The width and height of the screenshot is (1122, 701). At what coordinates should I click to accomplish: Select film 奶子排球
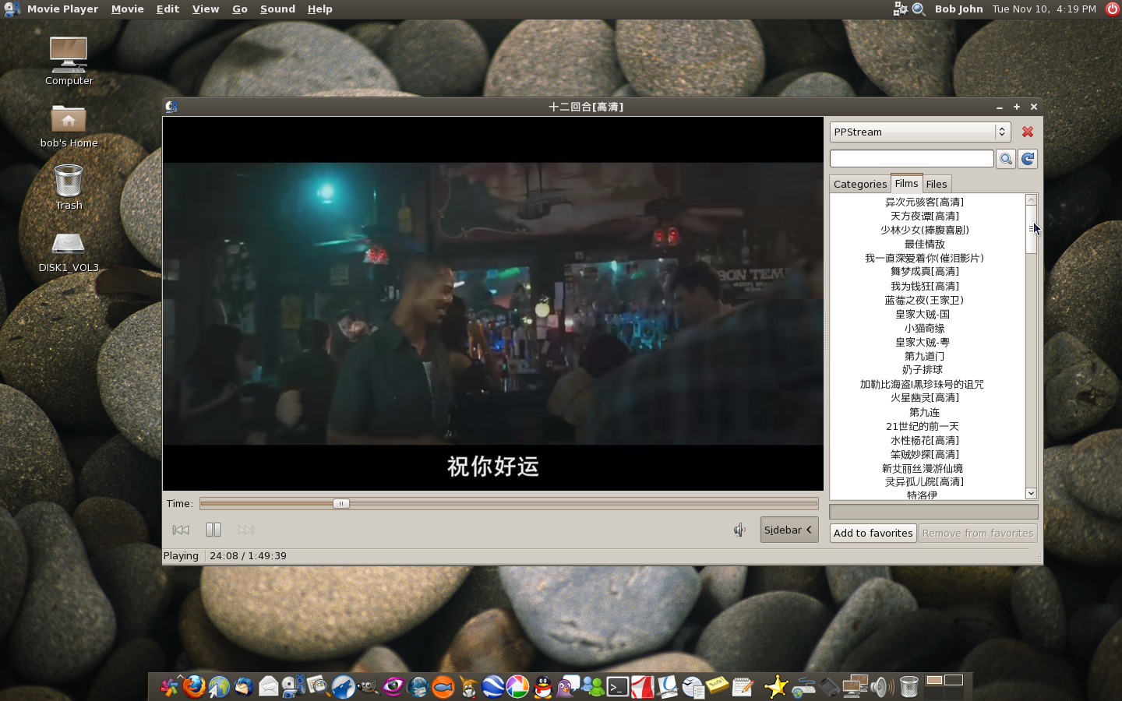[923, 369]
